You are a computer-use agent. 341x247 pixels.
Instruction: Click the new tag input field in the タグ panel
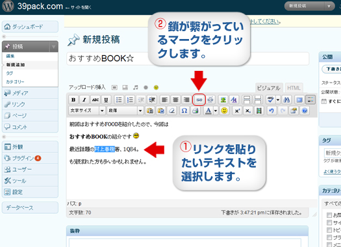click(333, 153)
